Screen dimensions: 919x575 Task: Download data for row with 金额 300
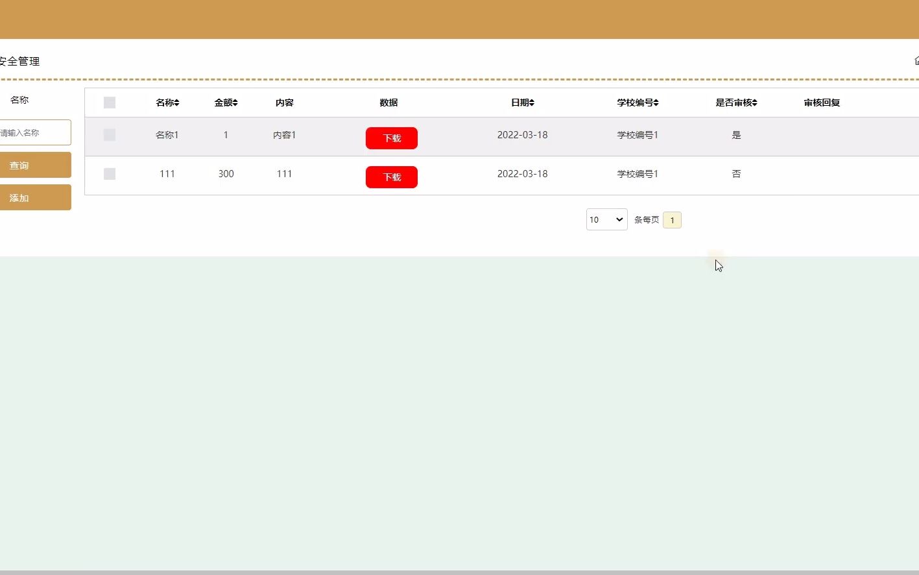392,177
